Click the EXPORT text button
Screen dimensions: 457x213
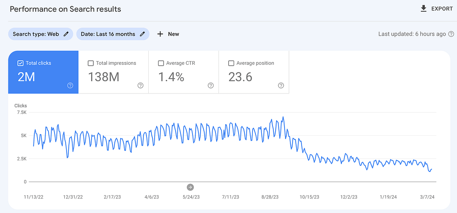442,9
